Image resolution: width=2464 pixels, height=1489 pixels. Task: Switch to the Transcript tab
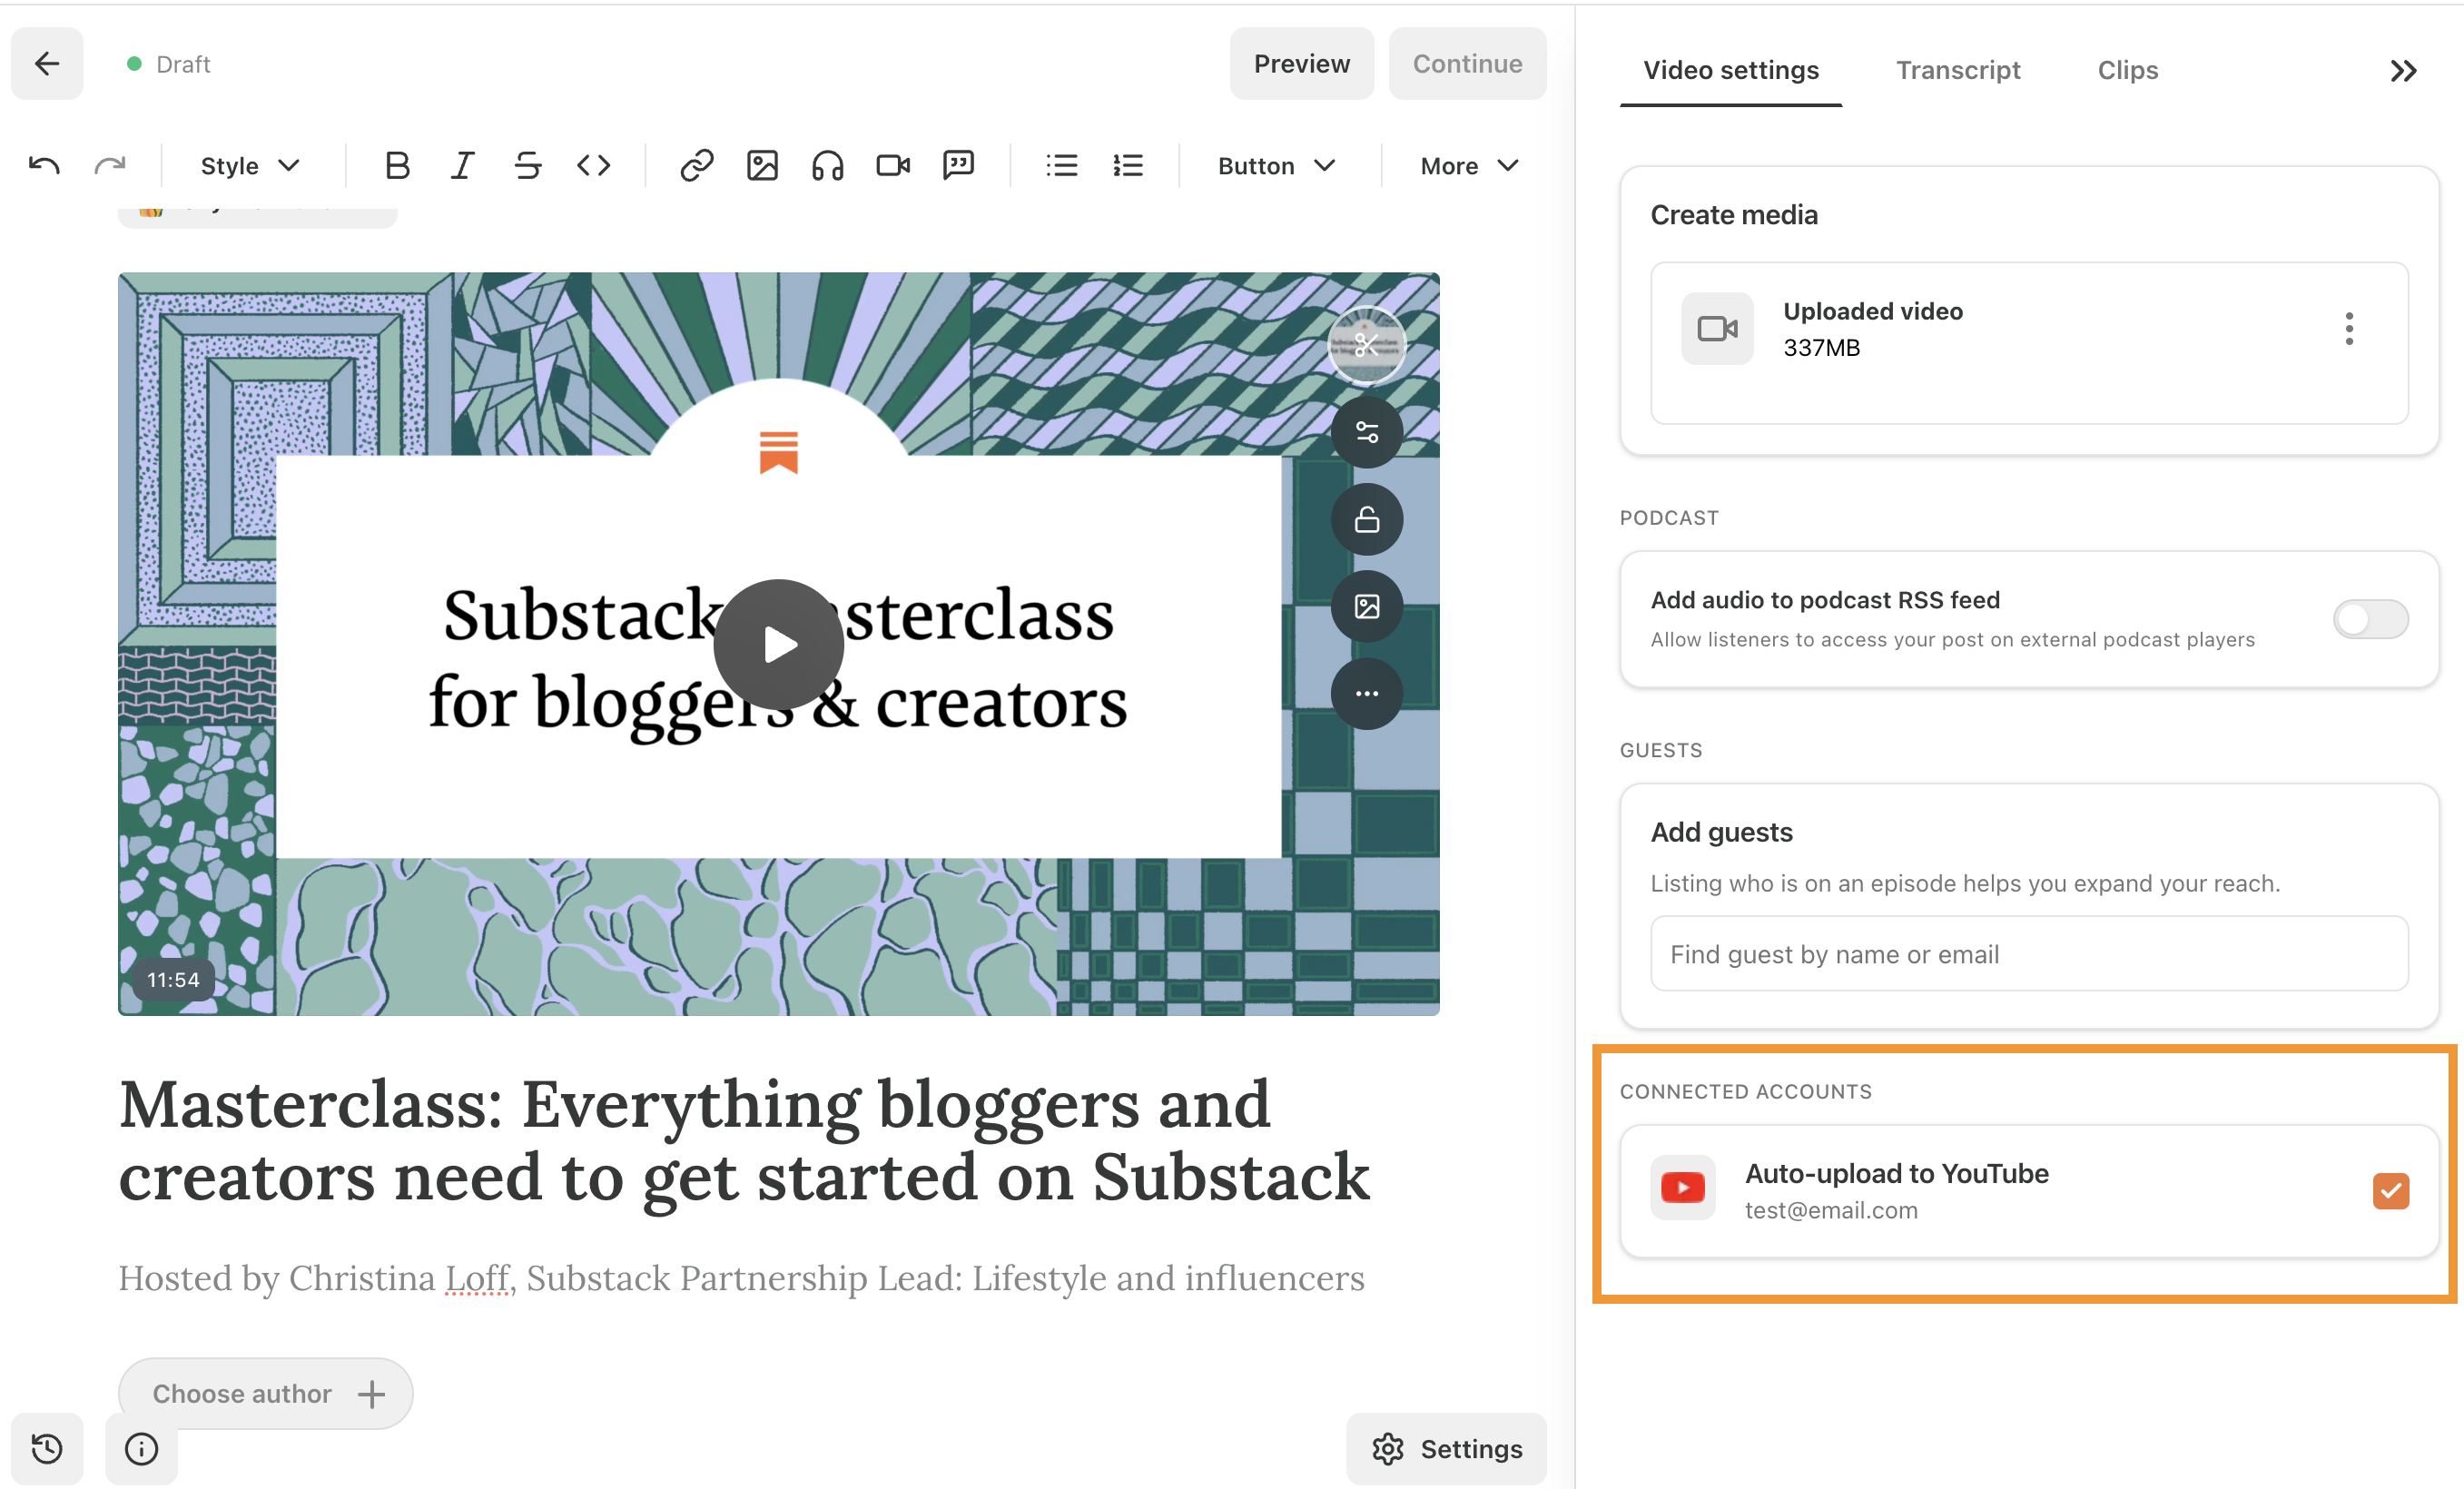tap(1959, 71)
